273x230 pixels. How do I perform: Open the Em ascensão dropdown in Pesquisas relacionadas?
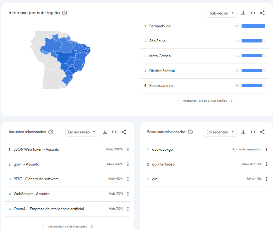click(x=220, y=132)
